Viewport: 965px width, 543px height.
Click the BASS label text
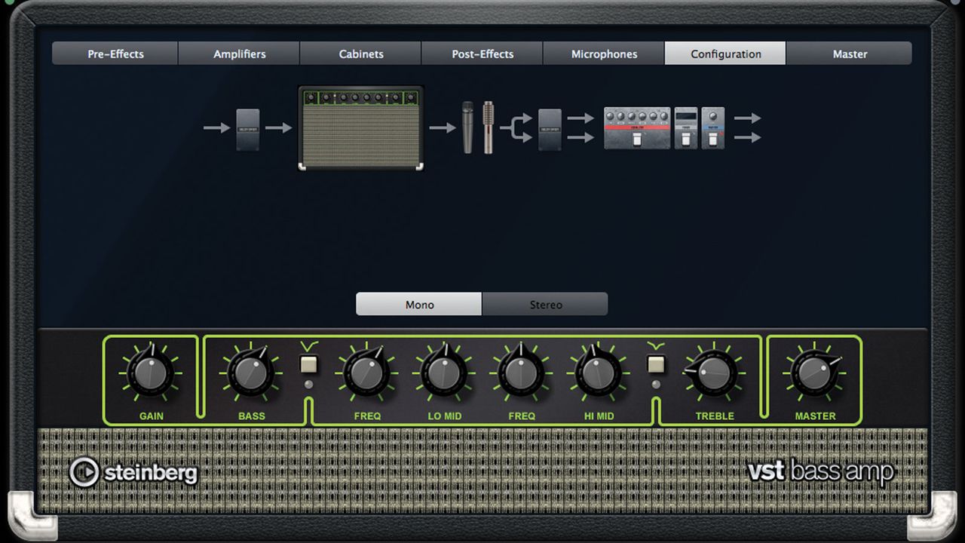tap(252, 416)
